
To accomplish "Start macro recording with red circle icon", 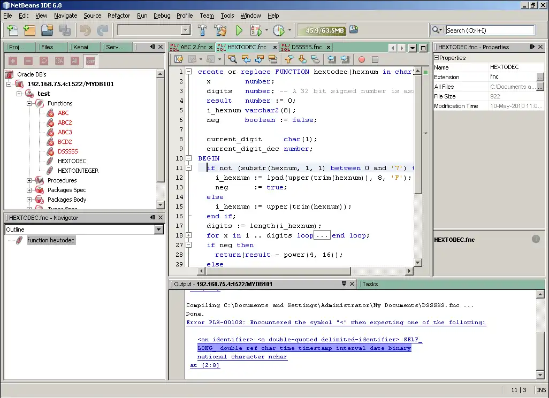I will (x=362, y=59).
